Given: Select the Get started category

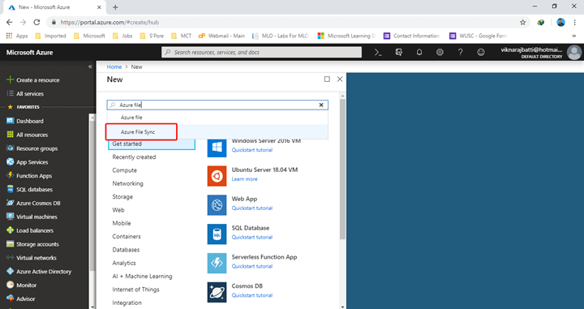Looking at the screenshot, I should tap(152, 144).
